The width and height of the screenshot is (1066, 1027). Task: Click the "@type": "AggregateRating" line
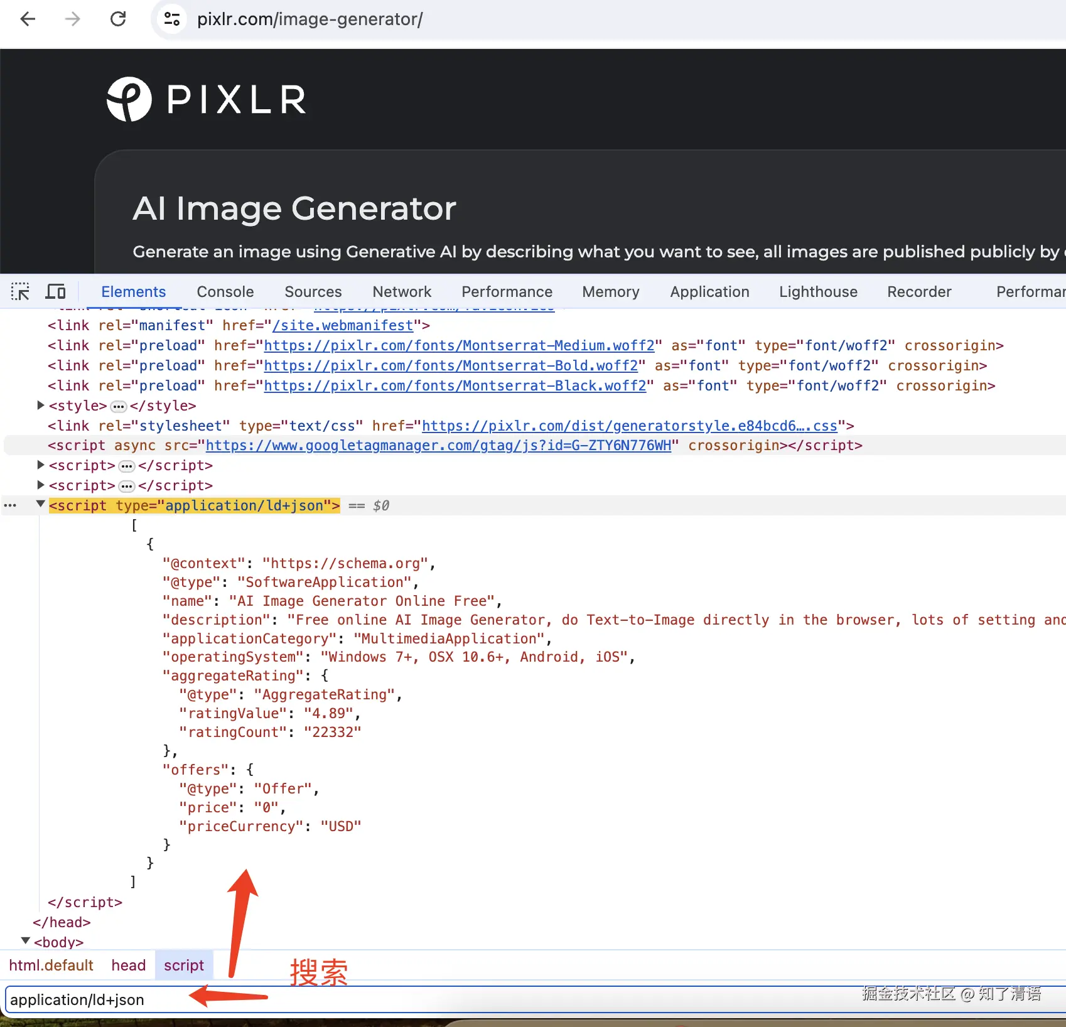(x=291, y=694)
